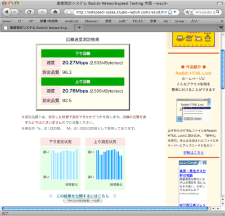This screenshot has height=216, width=225.
Task: Show previous ad with Google ad left arrow
Action: [201, 163]
